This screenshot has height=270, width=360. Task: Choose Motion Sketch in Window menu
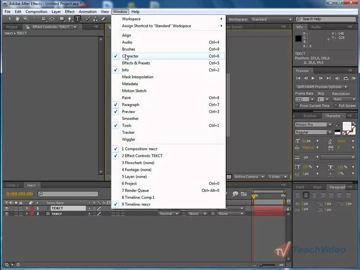click(168, 91)
